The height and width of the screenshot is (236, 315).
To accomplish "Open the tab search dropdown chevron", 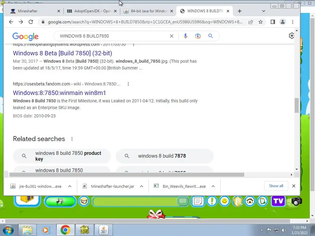I will 264,11.
